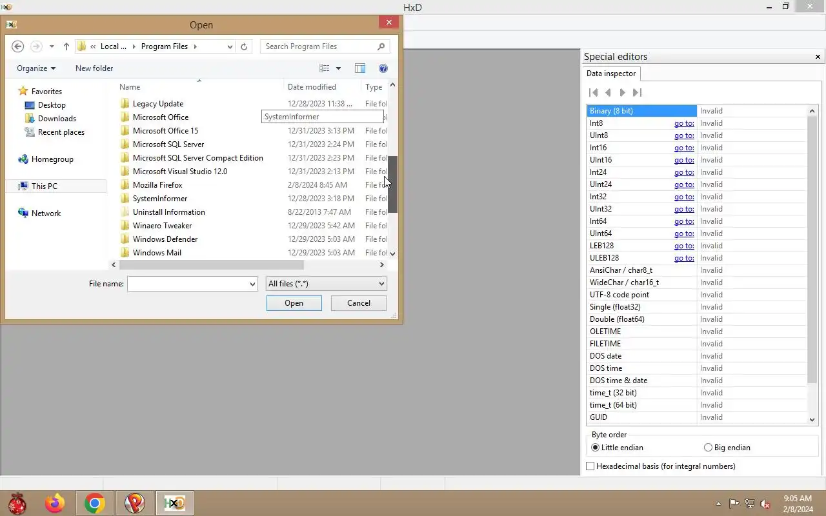
Task: Expand Program Files breadcrumb chevron
Action: (x=195, y=46)
